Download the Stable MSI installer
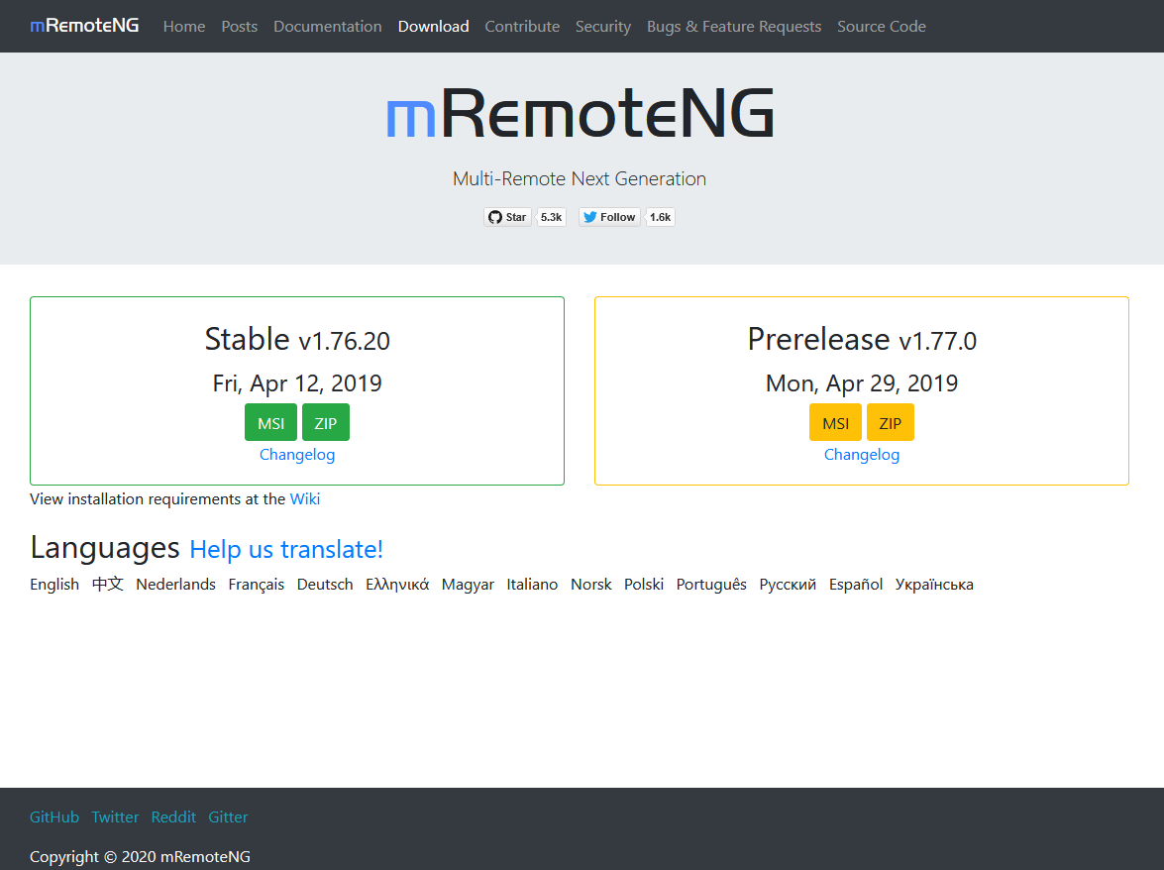1164x870 pixels. 271,422
